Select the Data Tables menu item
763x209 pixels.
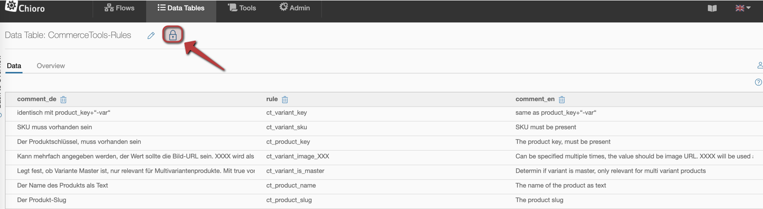point(181,8)
